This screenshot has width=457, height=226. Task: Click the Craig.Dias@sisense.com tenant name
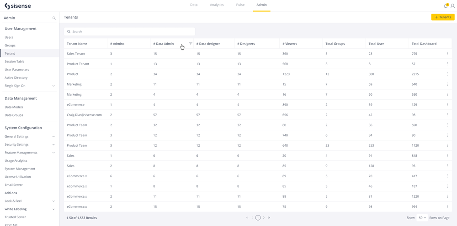pos(84,115)
